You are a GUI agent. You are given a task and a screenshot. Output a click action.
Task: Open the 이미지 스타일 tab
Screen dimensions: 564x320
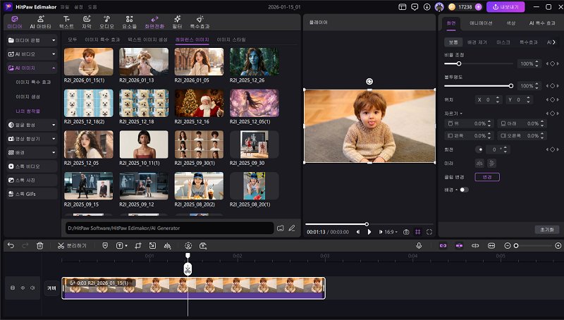[231, 39]
